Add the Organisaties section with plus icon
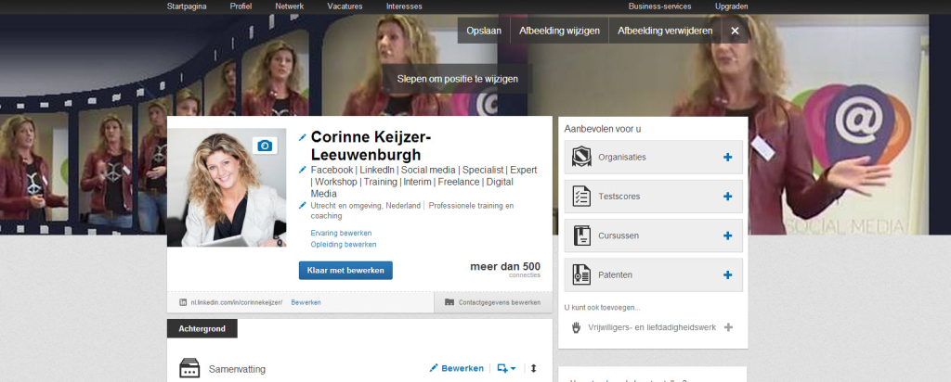The image size is (951, 382). pyautogui.click(x=727, y=157)
